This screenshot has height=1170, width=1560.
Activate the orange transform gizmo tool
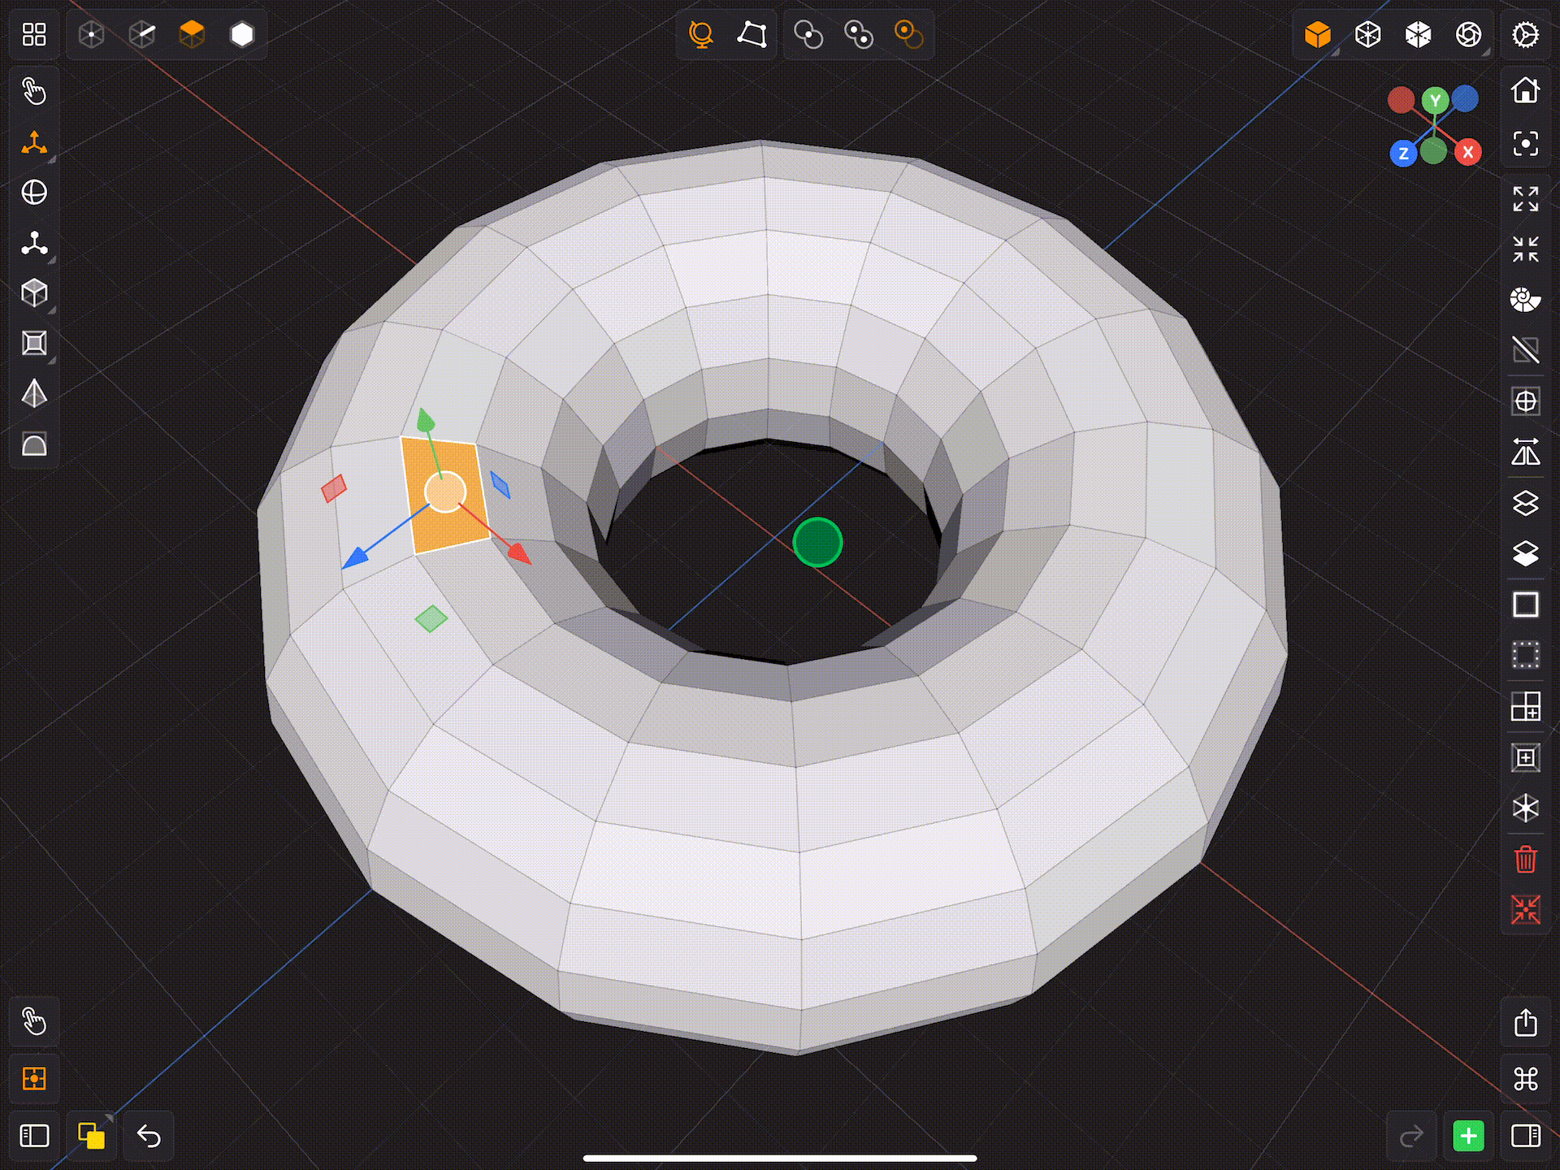click(x=34, y=143)
